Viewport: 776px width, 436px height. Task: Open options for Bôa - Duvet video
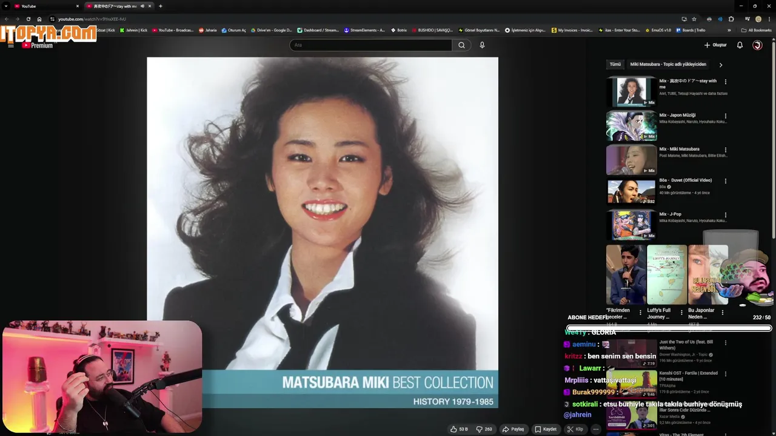coord(725,181)
